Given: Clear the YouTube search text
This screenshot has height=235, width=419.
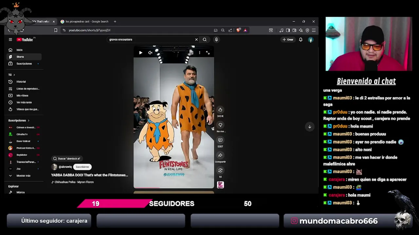Looking at the screenshot, I should point(196,39).
